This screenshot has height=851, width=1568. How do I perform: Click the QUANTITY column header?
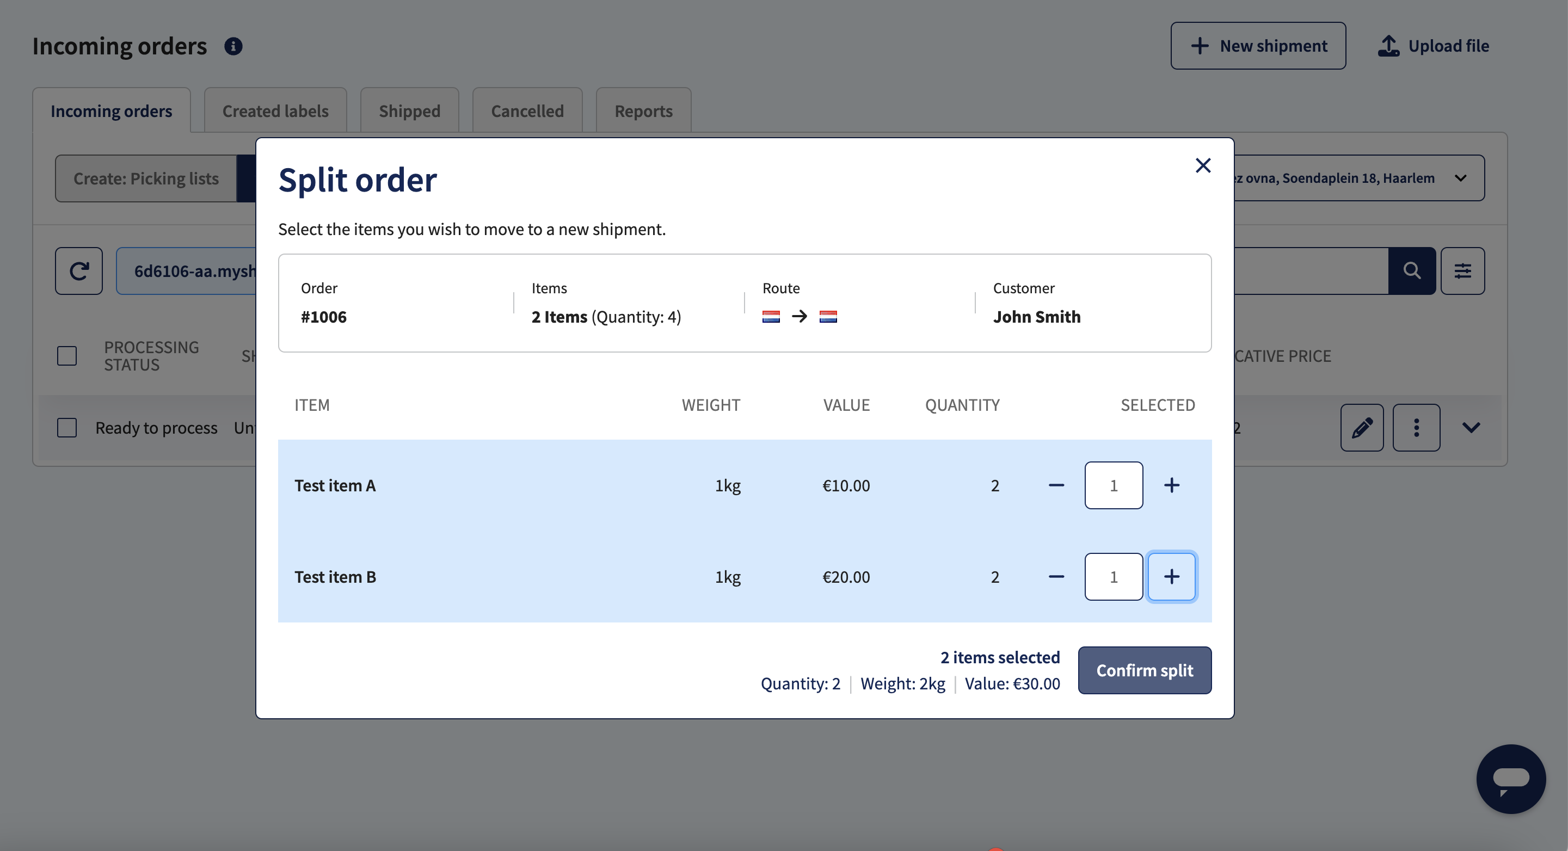962,405
